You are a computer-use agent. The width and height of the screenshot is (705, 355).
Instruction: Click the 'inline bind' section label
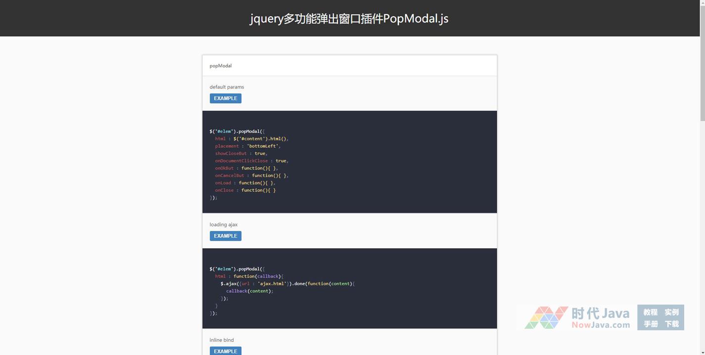[x=222, y=340]
